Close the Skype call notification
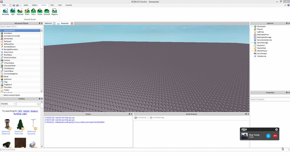Viewport: 290px width, 156px height. (x=277, y=130)
